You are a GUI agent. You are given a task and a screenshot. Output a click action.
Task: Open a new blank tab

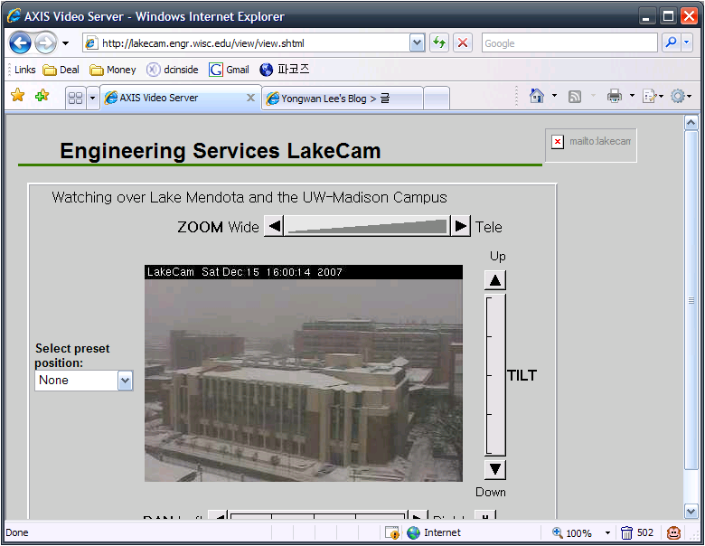[x=437, y=99]
